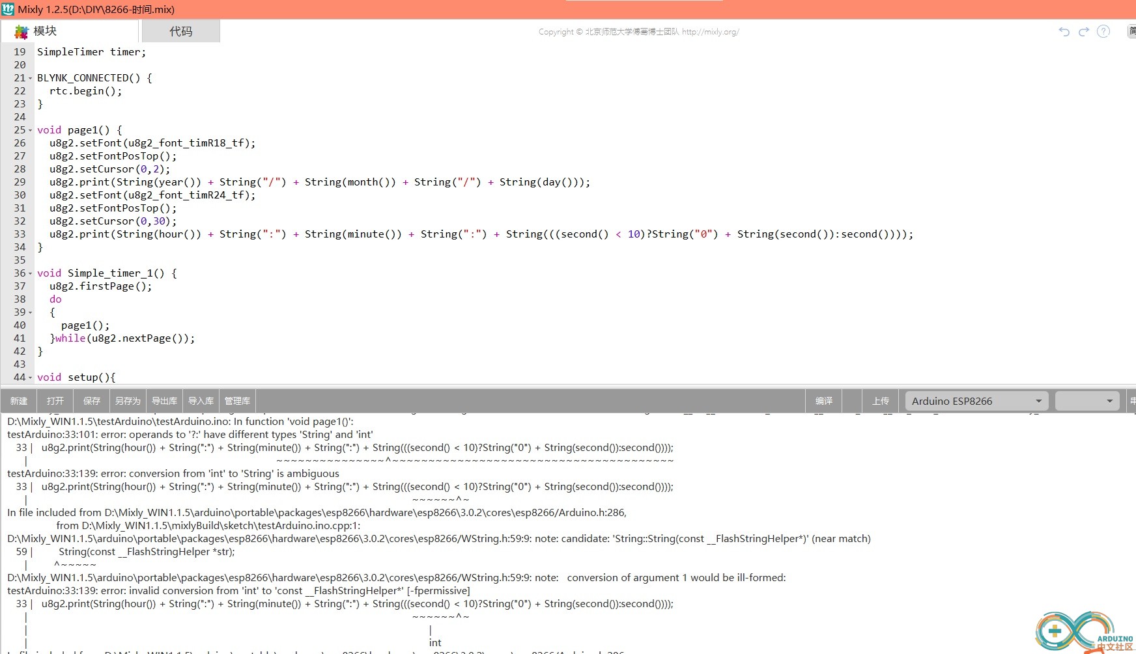This screenshot has height=654, width=1136.
Task: Import library using 导入库
Action: (201, 401)
